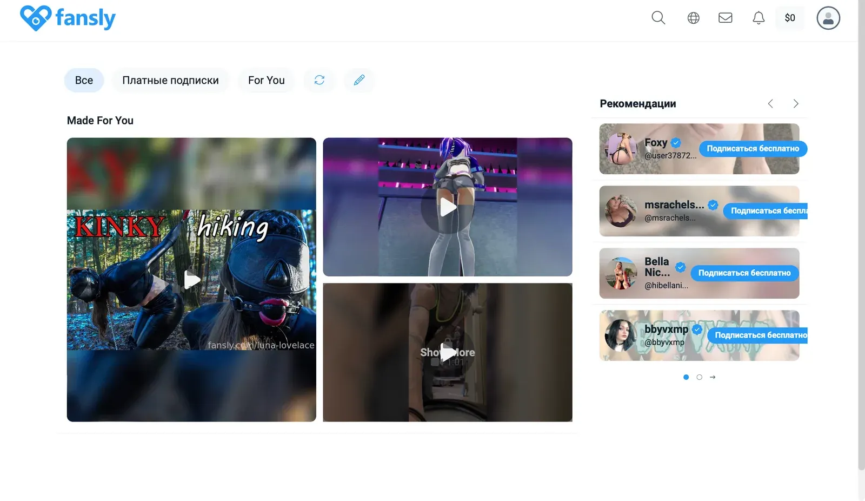Screen dimensions: 865x501
Task: Open Bella Nic profile avatar
Action: pyautogui.click(x=621, y=273)
